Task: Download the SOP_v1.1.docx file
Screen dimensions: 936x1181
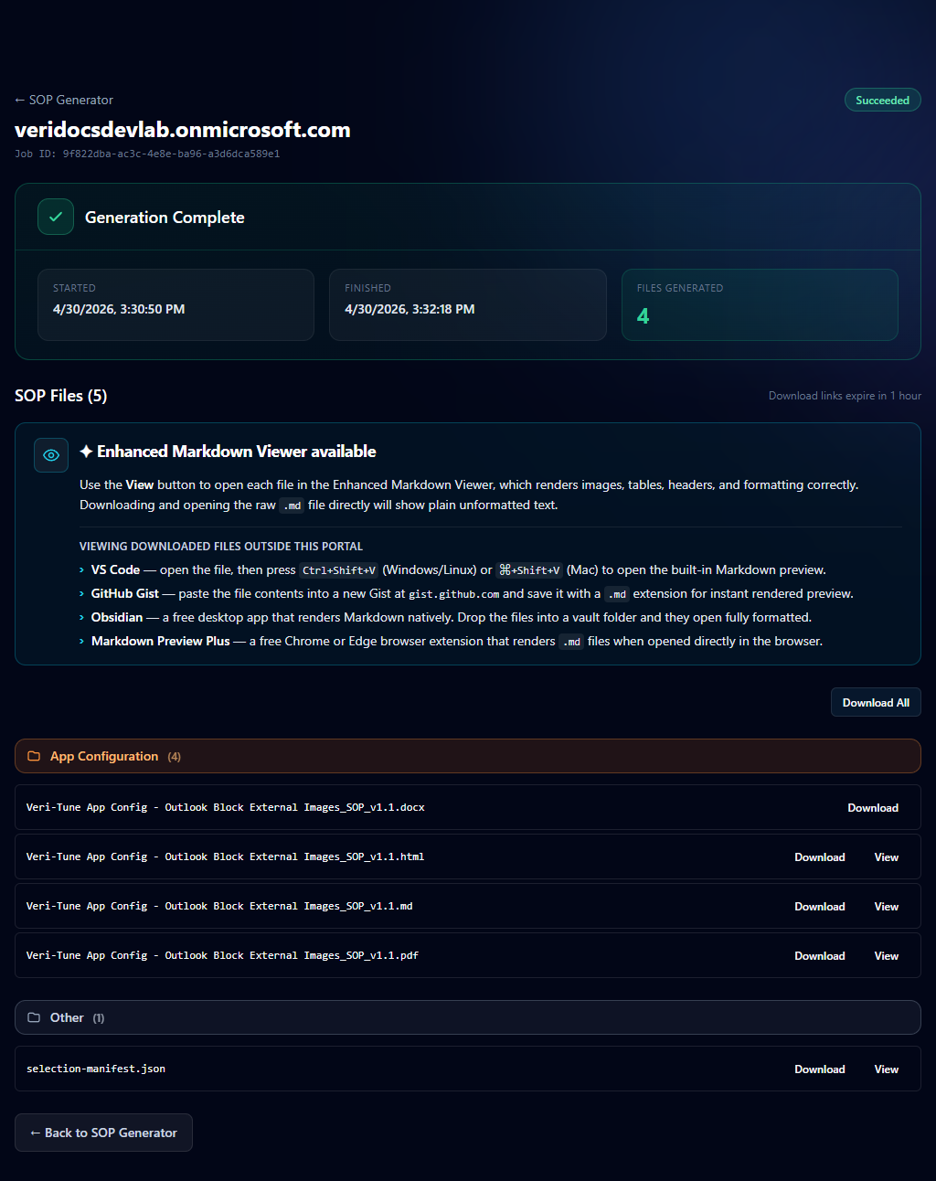Action: (873, 808)
